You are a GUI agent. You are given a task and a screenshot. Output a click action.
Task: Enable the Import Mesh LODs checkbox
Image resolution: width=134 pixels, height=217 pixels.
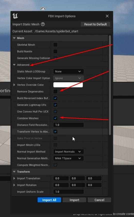point(55,145)
